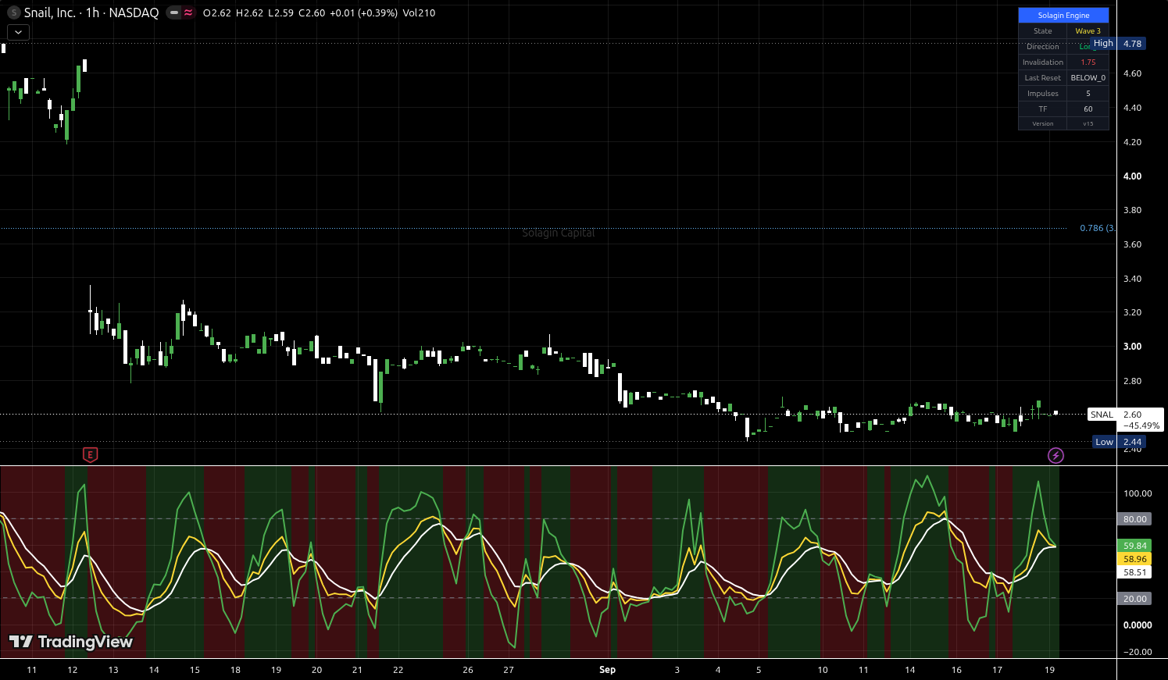
Task: Click the 4.00 price axis label
Action: click(x=1132, y=176)
